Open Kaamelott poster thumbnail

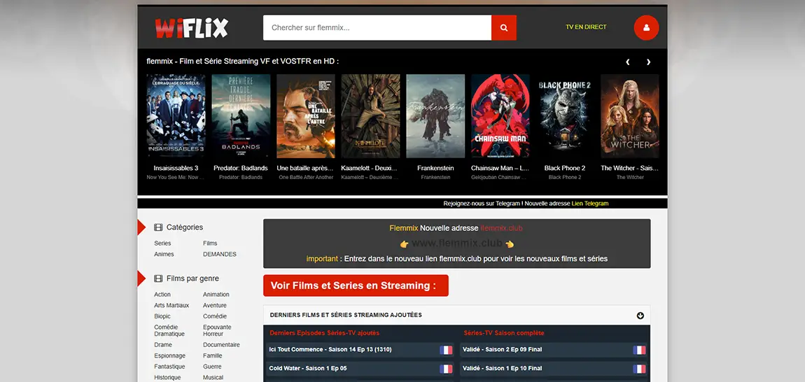tap(371, 116)
